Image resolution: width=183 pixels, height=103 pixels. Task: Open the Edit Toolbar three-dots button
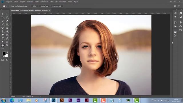(x=3, y=49)
